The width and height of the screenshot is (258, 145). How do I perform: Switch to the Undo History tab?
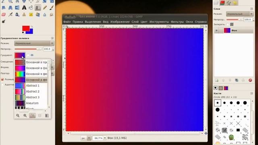[x=235, y=2]
